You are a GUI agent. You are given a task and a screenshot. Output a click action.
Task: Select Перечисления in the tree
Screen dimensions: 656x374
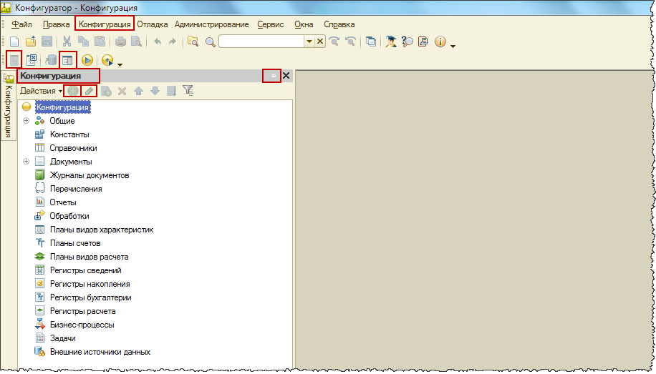76,189
